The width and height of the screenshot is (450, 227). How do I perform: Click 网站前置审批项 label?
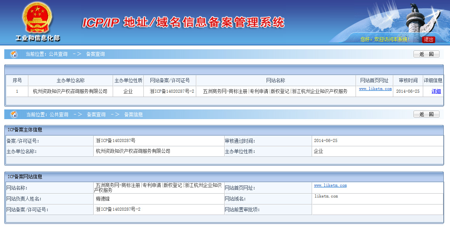(242, 210)
